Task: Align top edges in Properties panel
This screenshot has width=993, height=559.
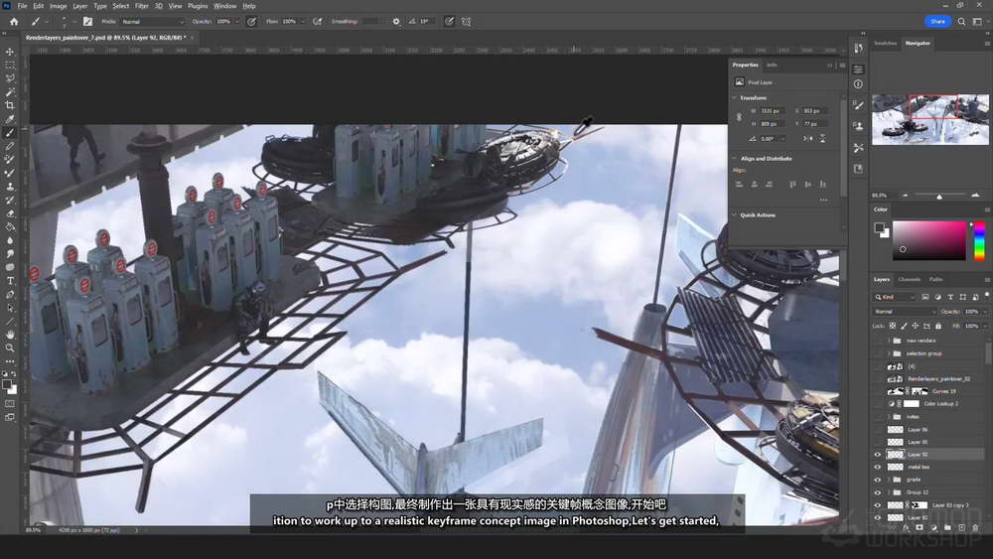Action: point(792,184)
